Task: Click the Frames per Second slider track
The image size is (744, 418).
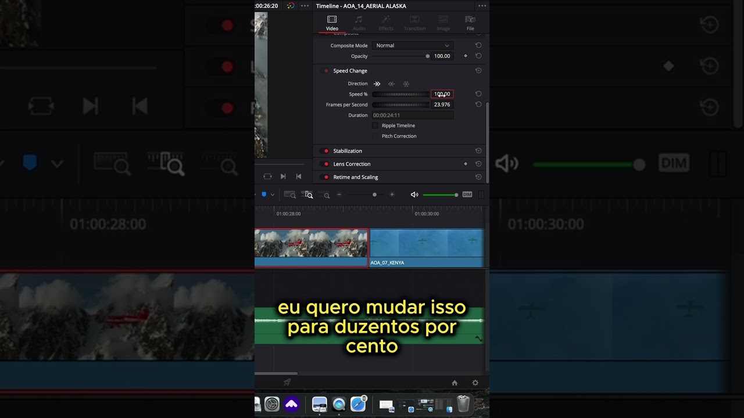Action: click(400, 105)
